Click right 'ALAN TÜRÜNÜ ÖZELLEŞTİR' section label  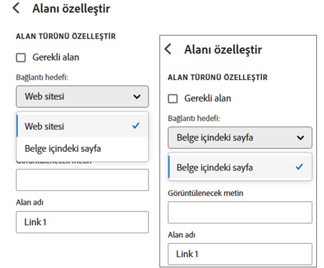pos(218,77)
